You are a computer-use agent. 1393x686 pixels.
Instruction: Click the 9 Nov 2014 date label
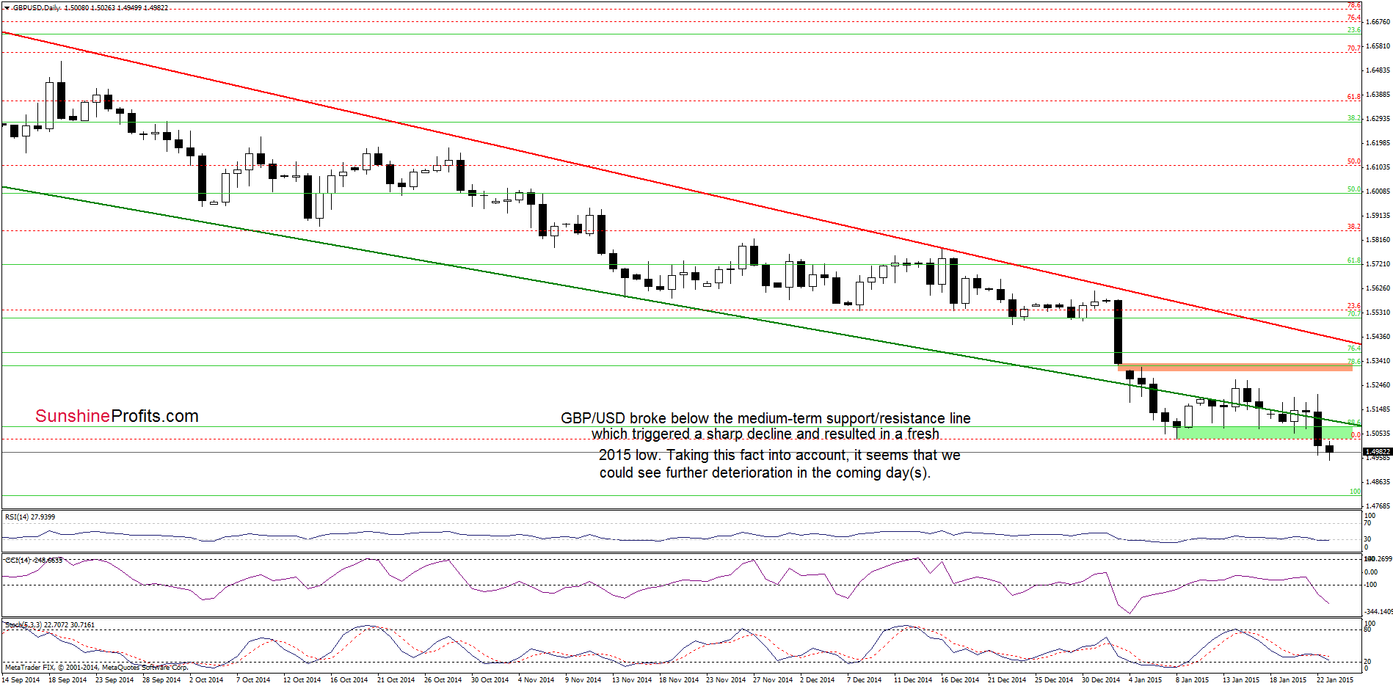[583, 680]
